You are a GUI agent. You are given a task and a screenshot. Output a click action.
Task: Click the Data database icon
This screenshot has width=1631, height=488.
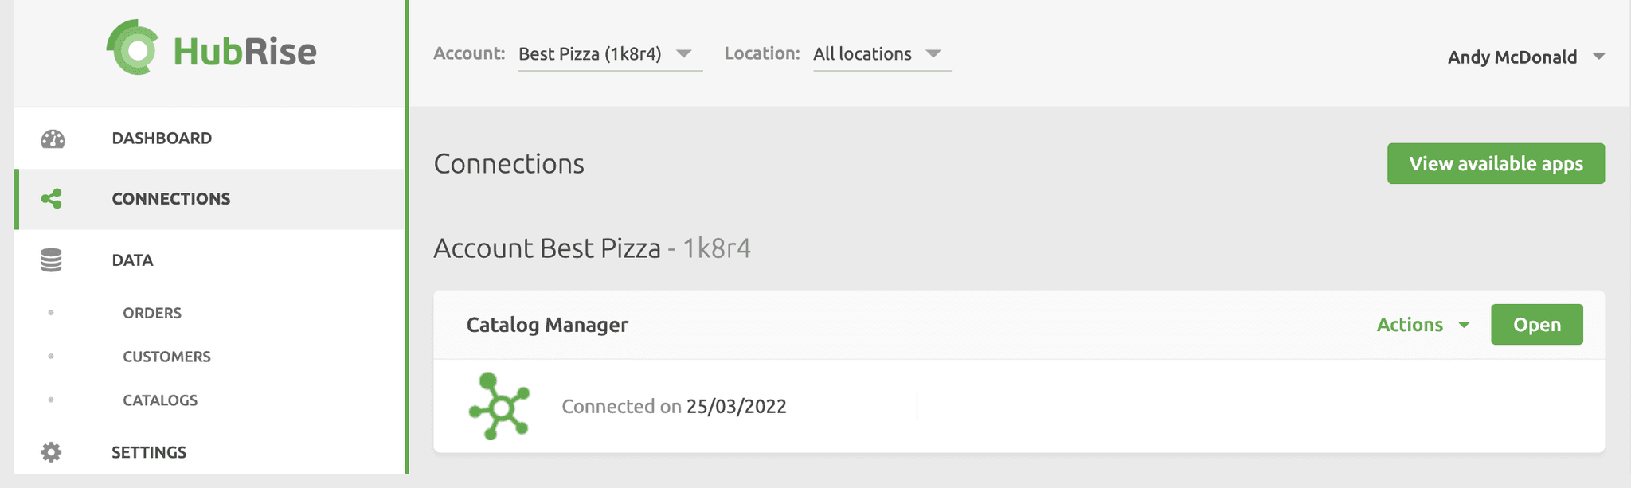click(52, 260)
